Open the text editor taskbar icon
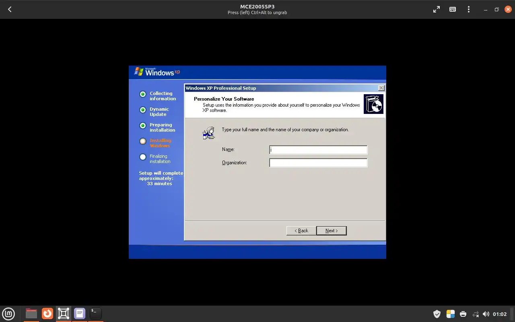Viewport: 515px width, 322px height. pyautogui.click(x=80, y=314)
